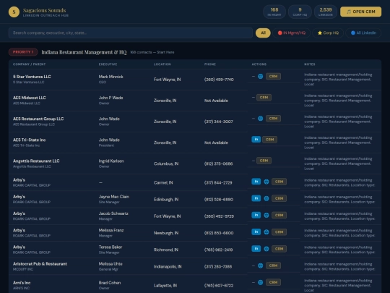Screen dimensions: 390x293
Task: Open LinkedIn icon for AES Tri-State Inc
Action: click(256, 140)
